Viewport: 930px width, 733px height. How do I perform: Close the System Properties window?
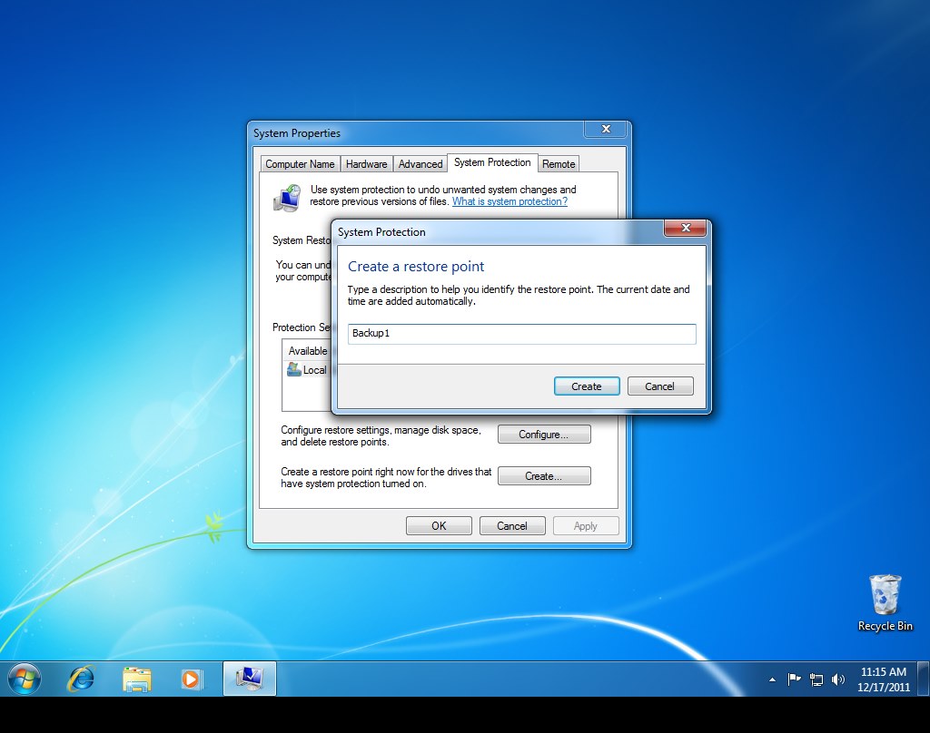pos(606,129)
